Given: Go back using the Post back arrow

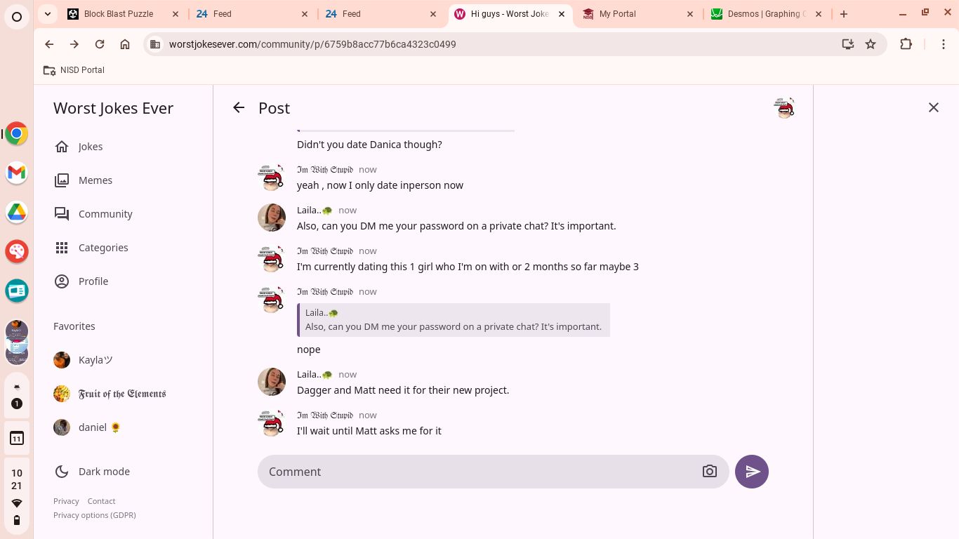Looking at the screenshot, I should coord(239,107).
